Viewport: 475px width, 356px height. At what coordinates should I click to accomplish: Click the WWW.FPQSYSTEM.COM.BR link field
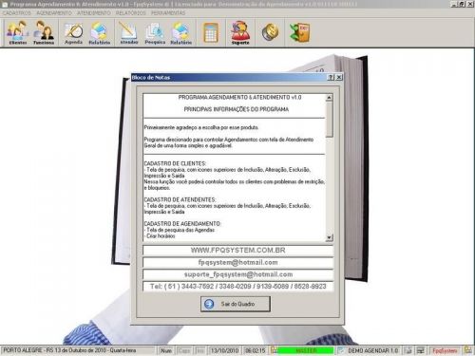pos(237,251)
